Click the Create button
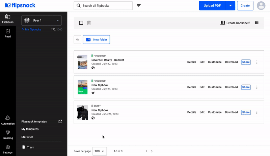 (x=245, y=6)
